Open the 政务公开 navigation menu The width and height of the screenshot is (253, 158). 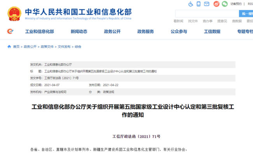112,32
